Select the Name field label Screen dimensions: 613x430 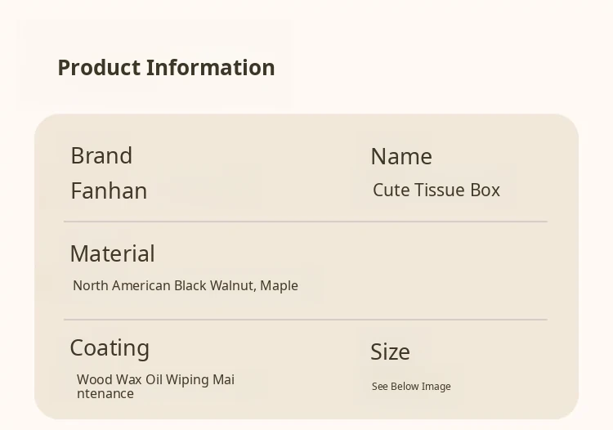[x=401, y=156]
